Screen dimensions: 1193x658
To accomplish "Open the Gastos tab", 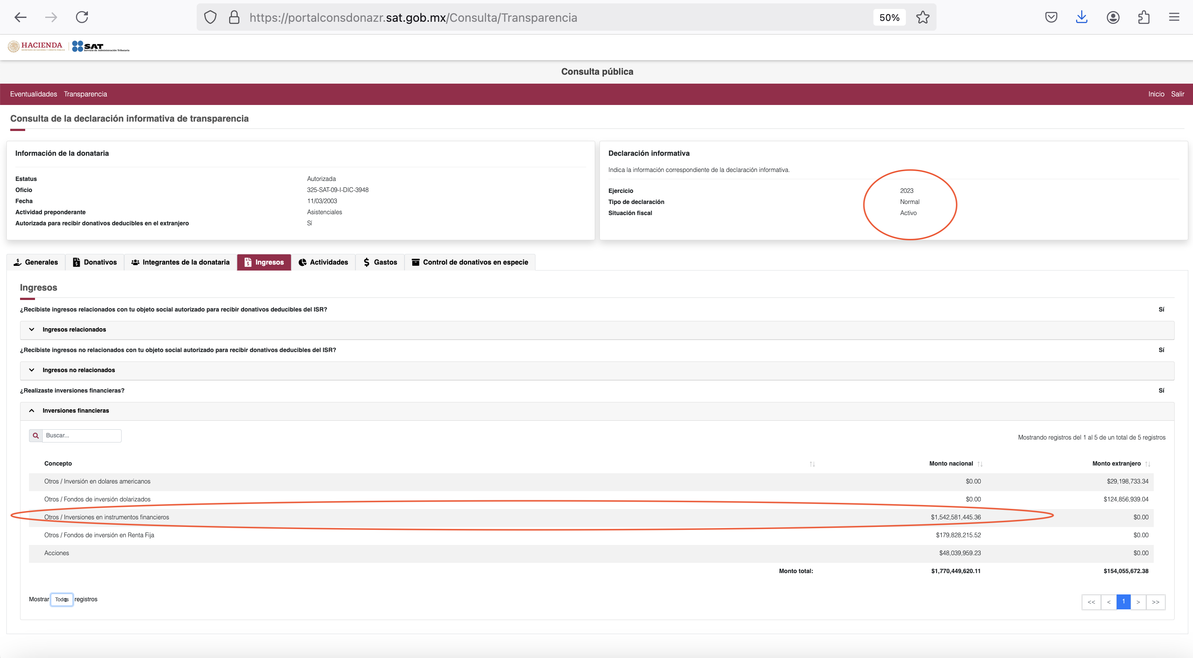I will coord(380,262).
